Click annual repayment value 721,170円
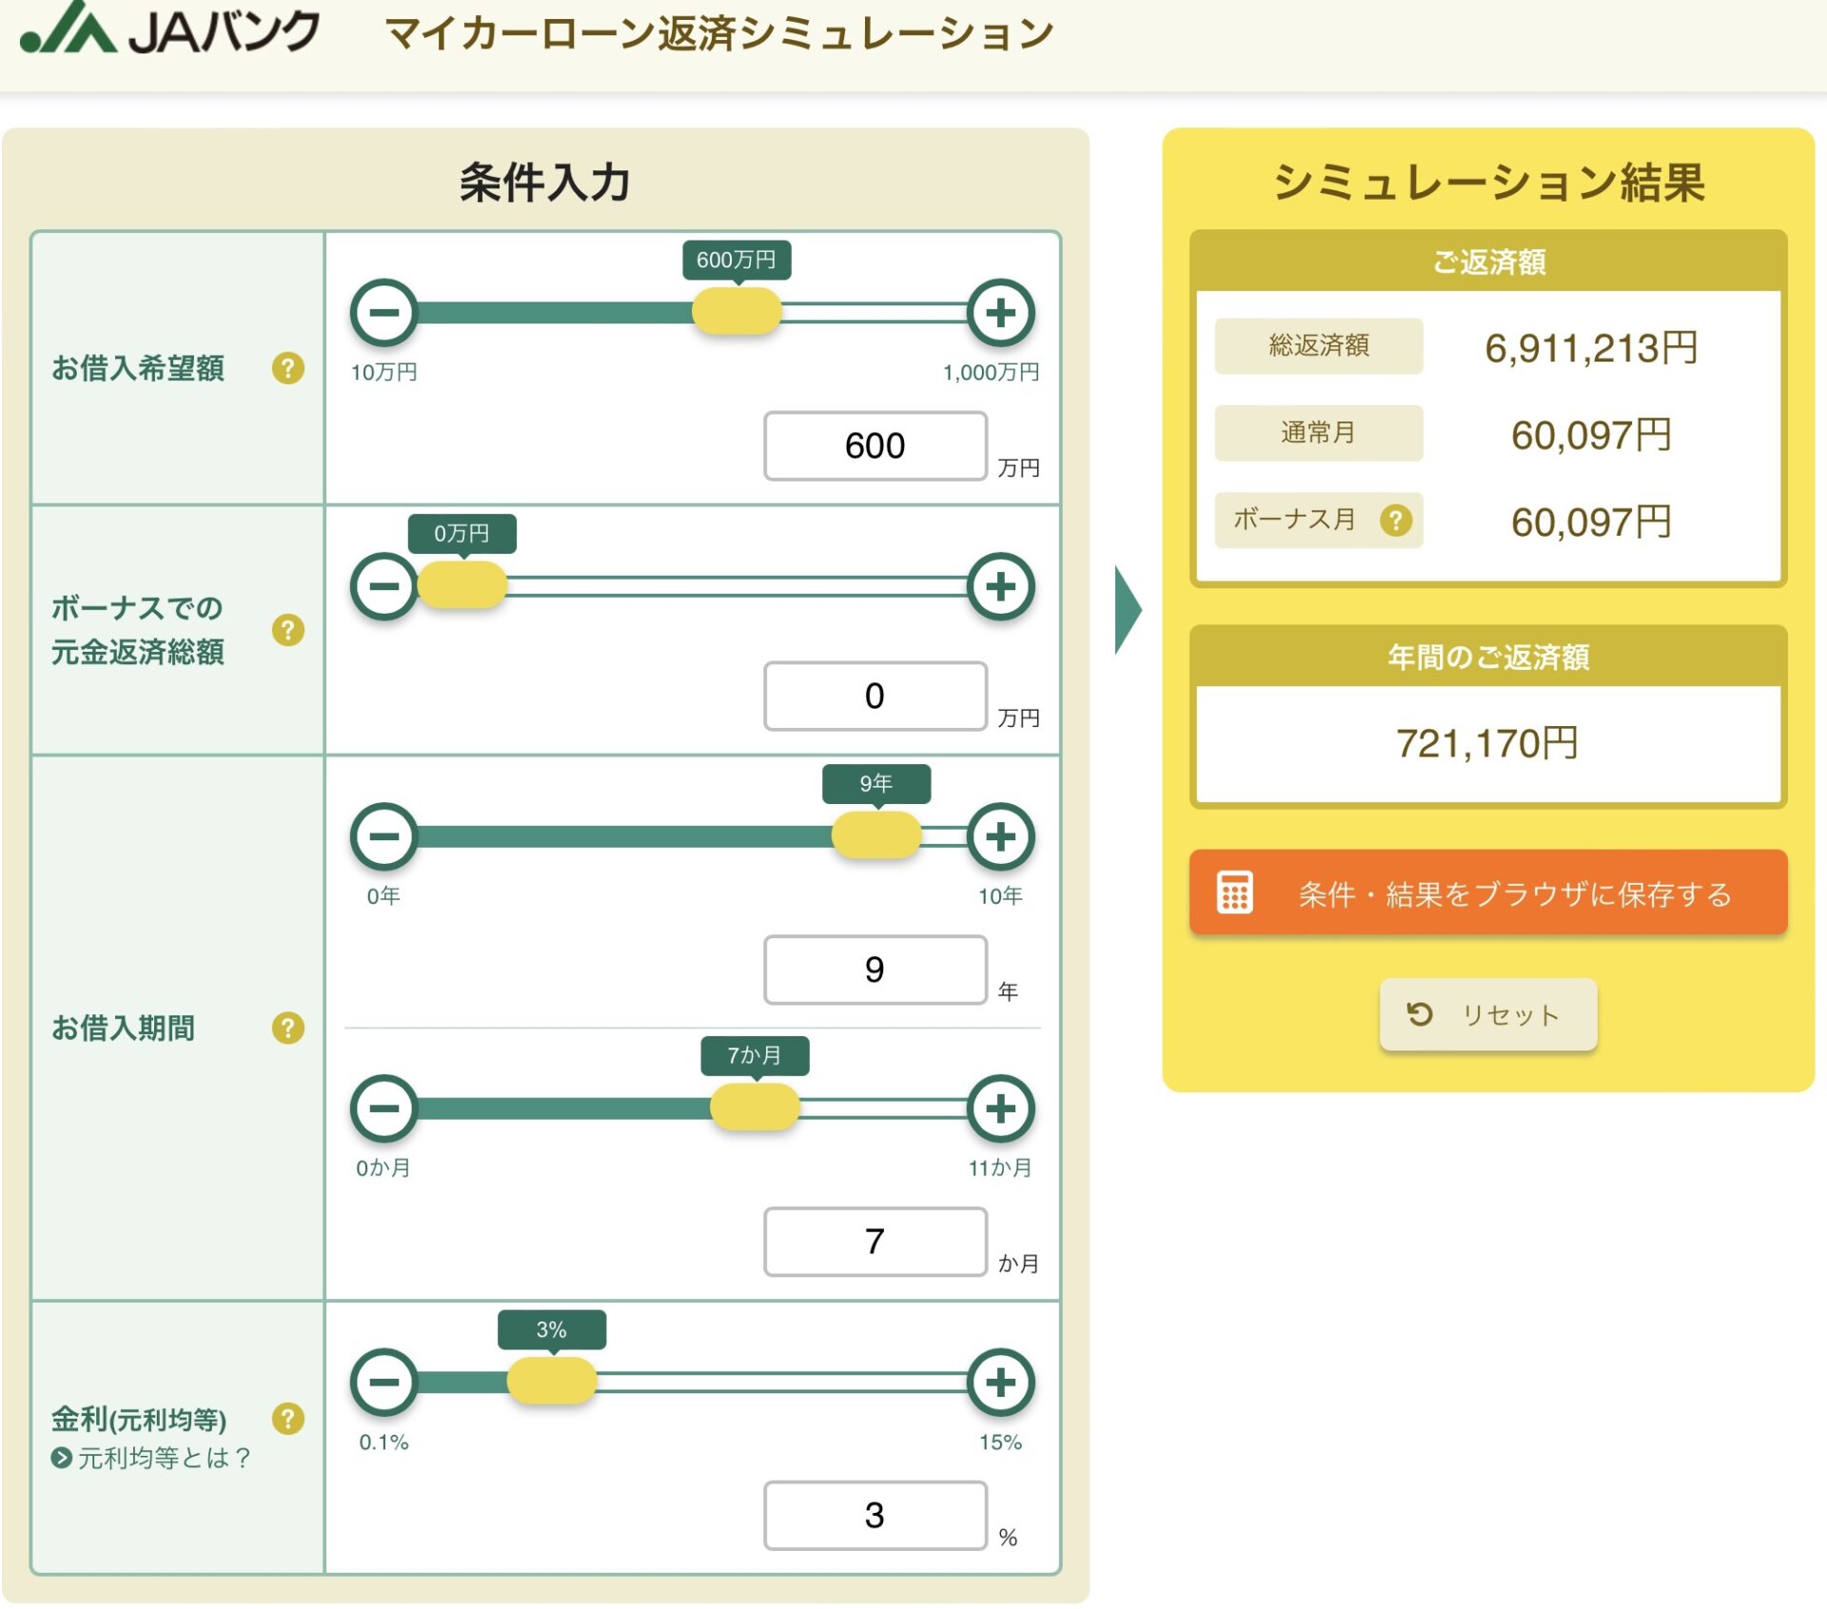 pos(1487,743)
